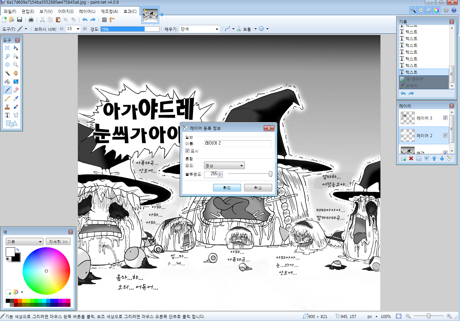Screen dimensions: 460x321
Task: Cancel the dialog with 취소
Action: click(x=258, y=188)
